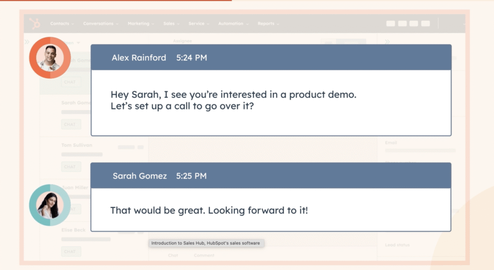Image resolution: width=494 pixels, height=270 pixels.
Task: Click Sarah Gomez's profile avatar
Action: (50, 205)
